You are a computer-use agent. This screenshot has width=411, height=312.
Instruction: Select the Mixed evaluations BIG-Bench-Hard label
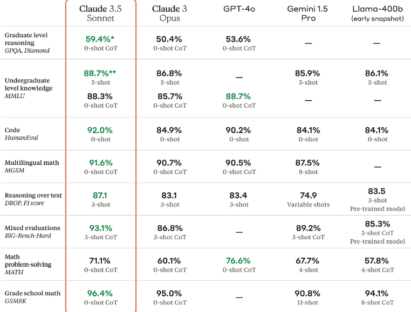pos(32,232)
